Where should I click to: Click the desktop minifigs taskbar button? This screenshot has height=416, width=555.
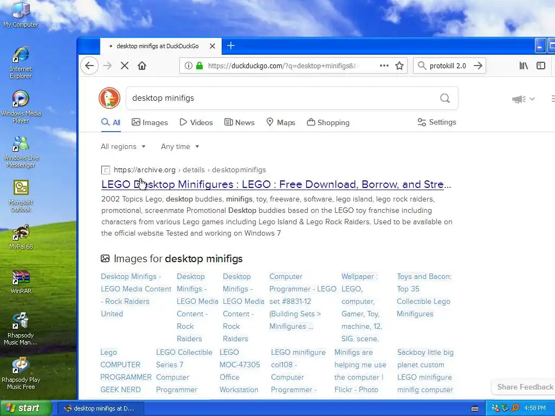(x=100, y=408)
